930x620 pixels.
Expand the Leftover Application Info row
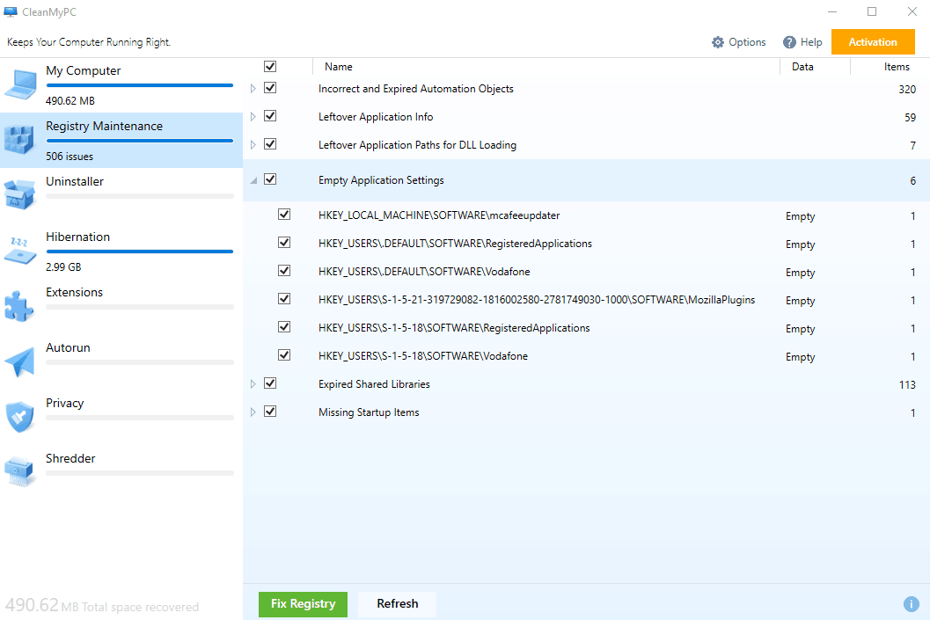click(253, 116)
